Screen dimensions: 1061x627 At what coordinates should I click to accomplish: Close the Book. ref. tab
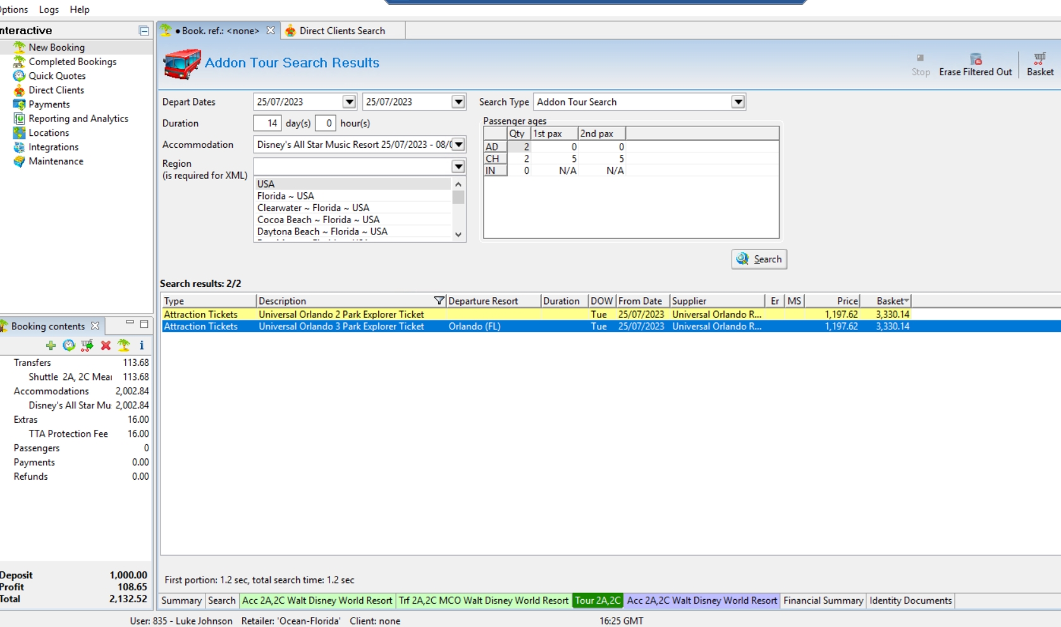click(x=271, y=30)
